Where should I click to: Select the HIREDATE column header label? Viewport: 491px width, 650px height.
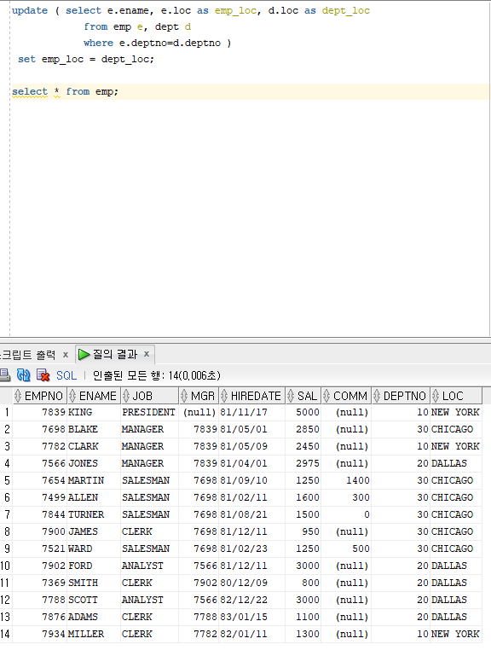pyautogui.click(x=256, y=397)
